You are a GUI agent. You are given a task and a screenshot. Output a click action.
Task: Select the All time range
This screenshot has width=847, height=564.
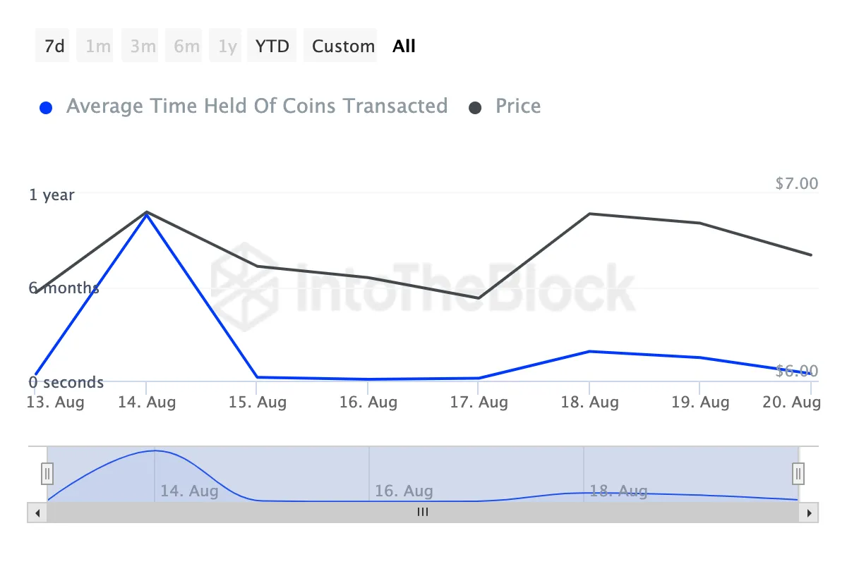click(404, 47)
